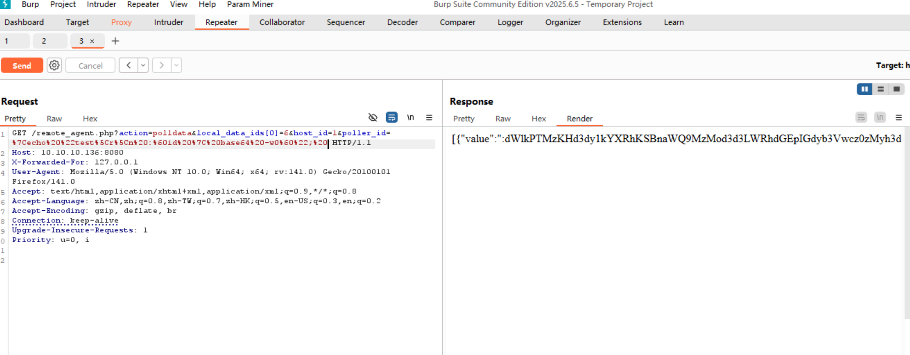Select the response Render tab

(x=579, y=119)
